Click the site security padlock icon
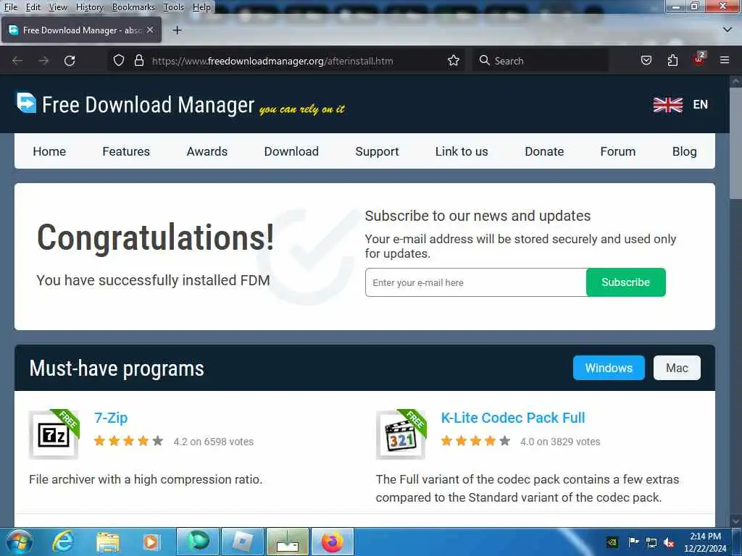This screenshot has width=742, height=556. 139,61
